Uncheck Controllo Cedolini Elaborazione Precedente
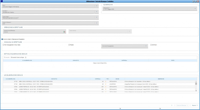Screen dimensions: 200x110 click(x=2, y=39)
